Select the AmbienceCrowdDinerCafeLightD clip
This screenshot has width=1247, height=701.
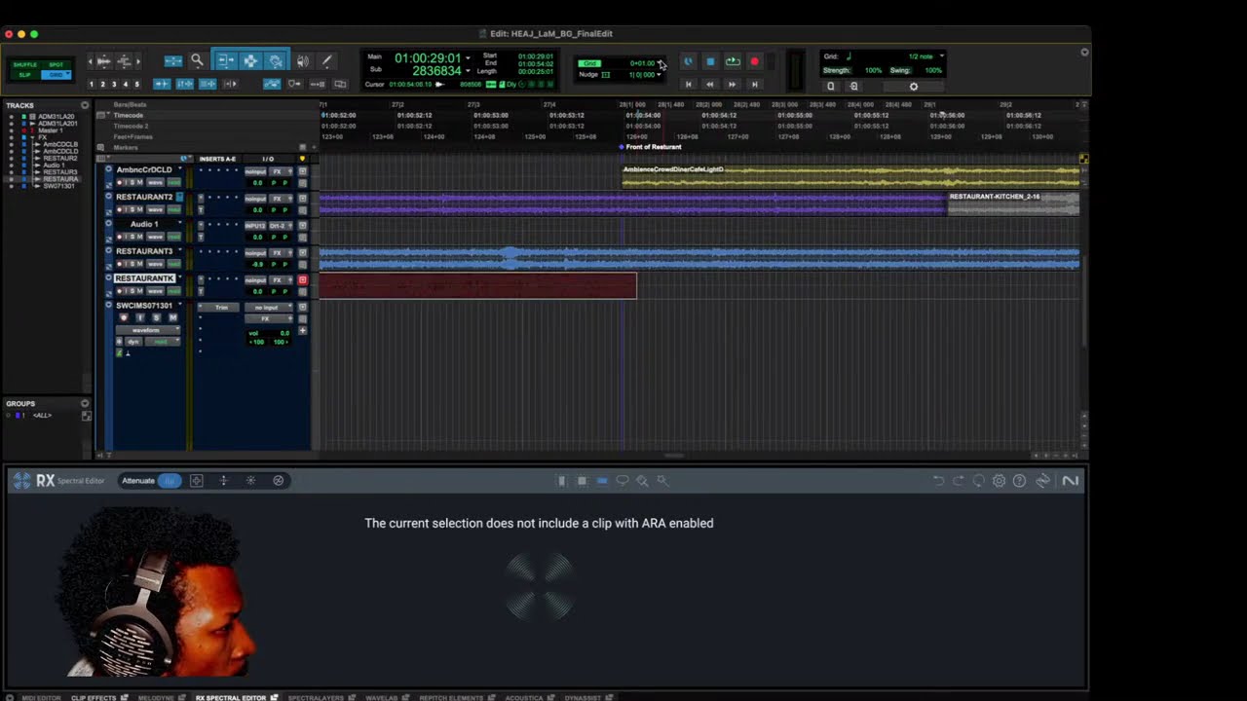(x=850, y=176)
